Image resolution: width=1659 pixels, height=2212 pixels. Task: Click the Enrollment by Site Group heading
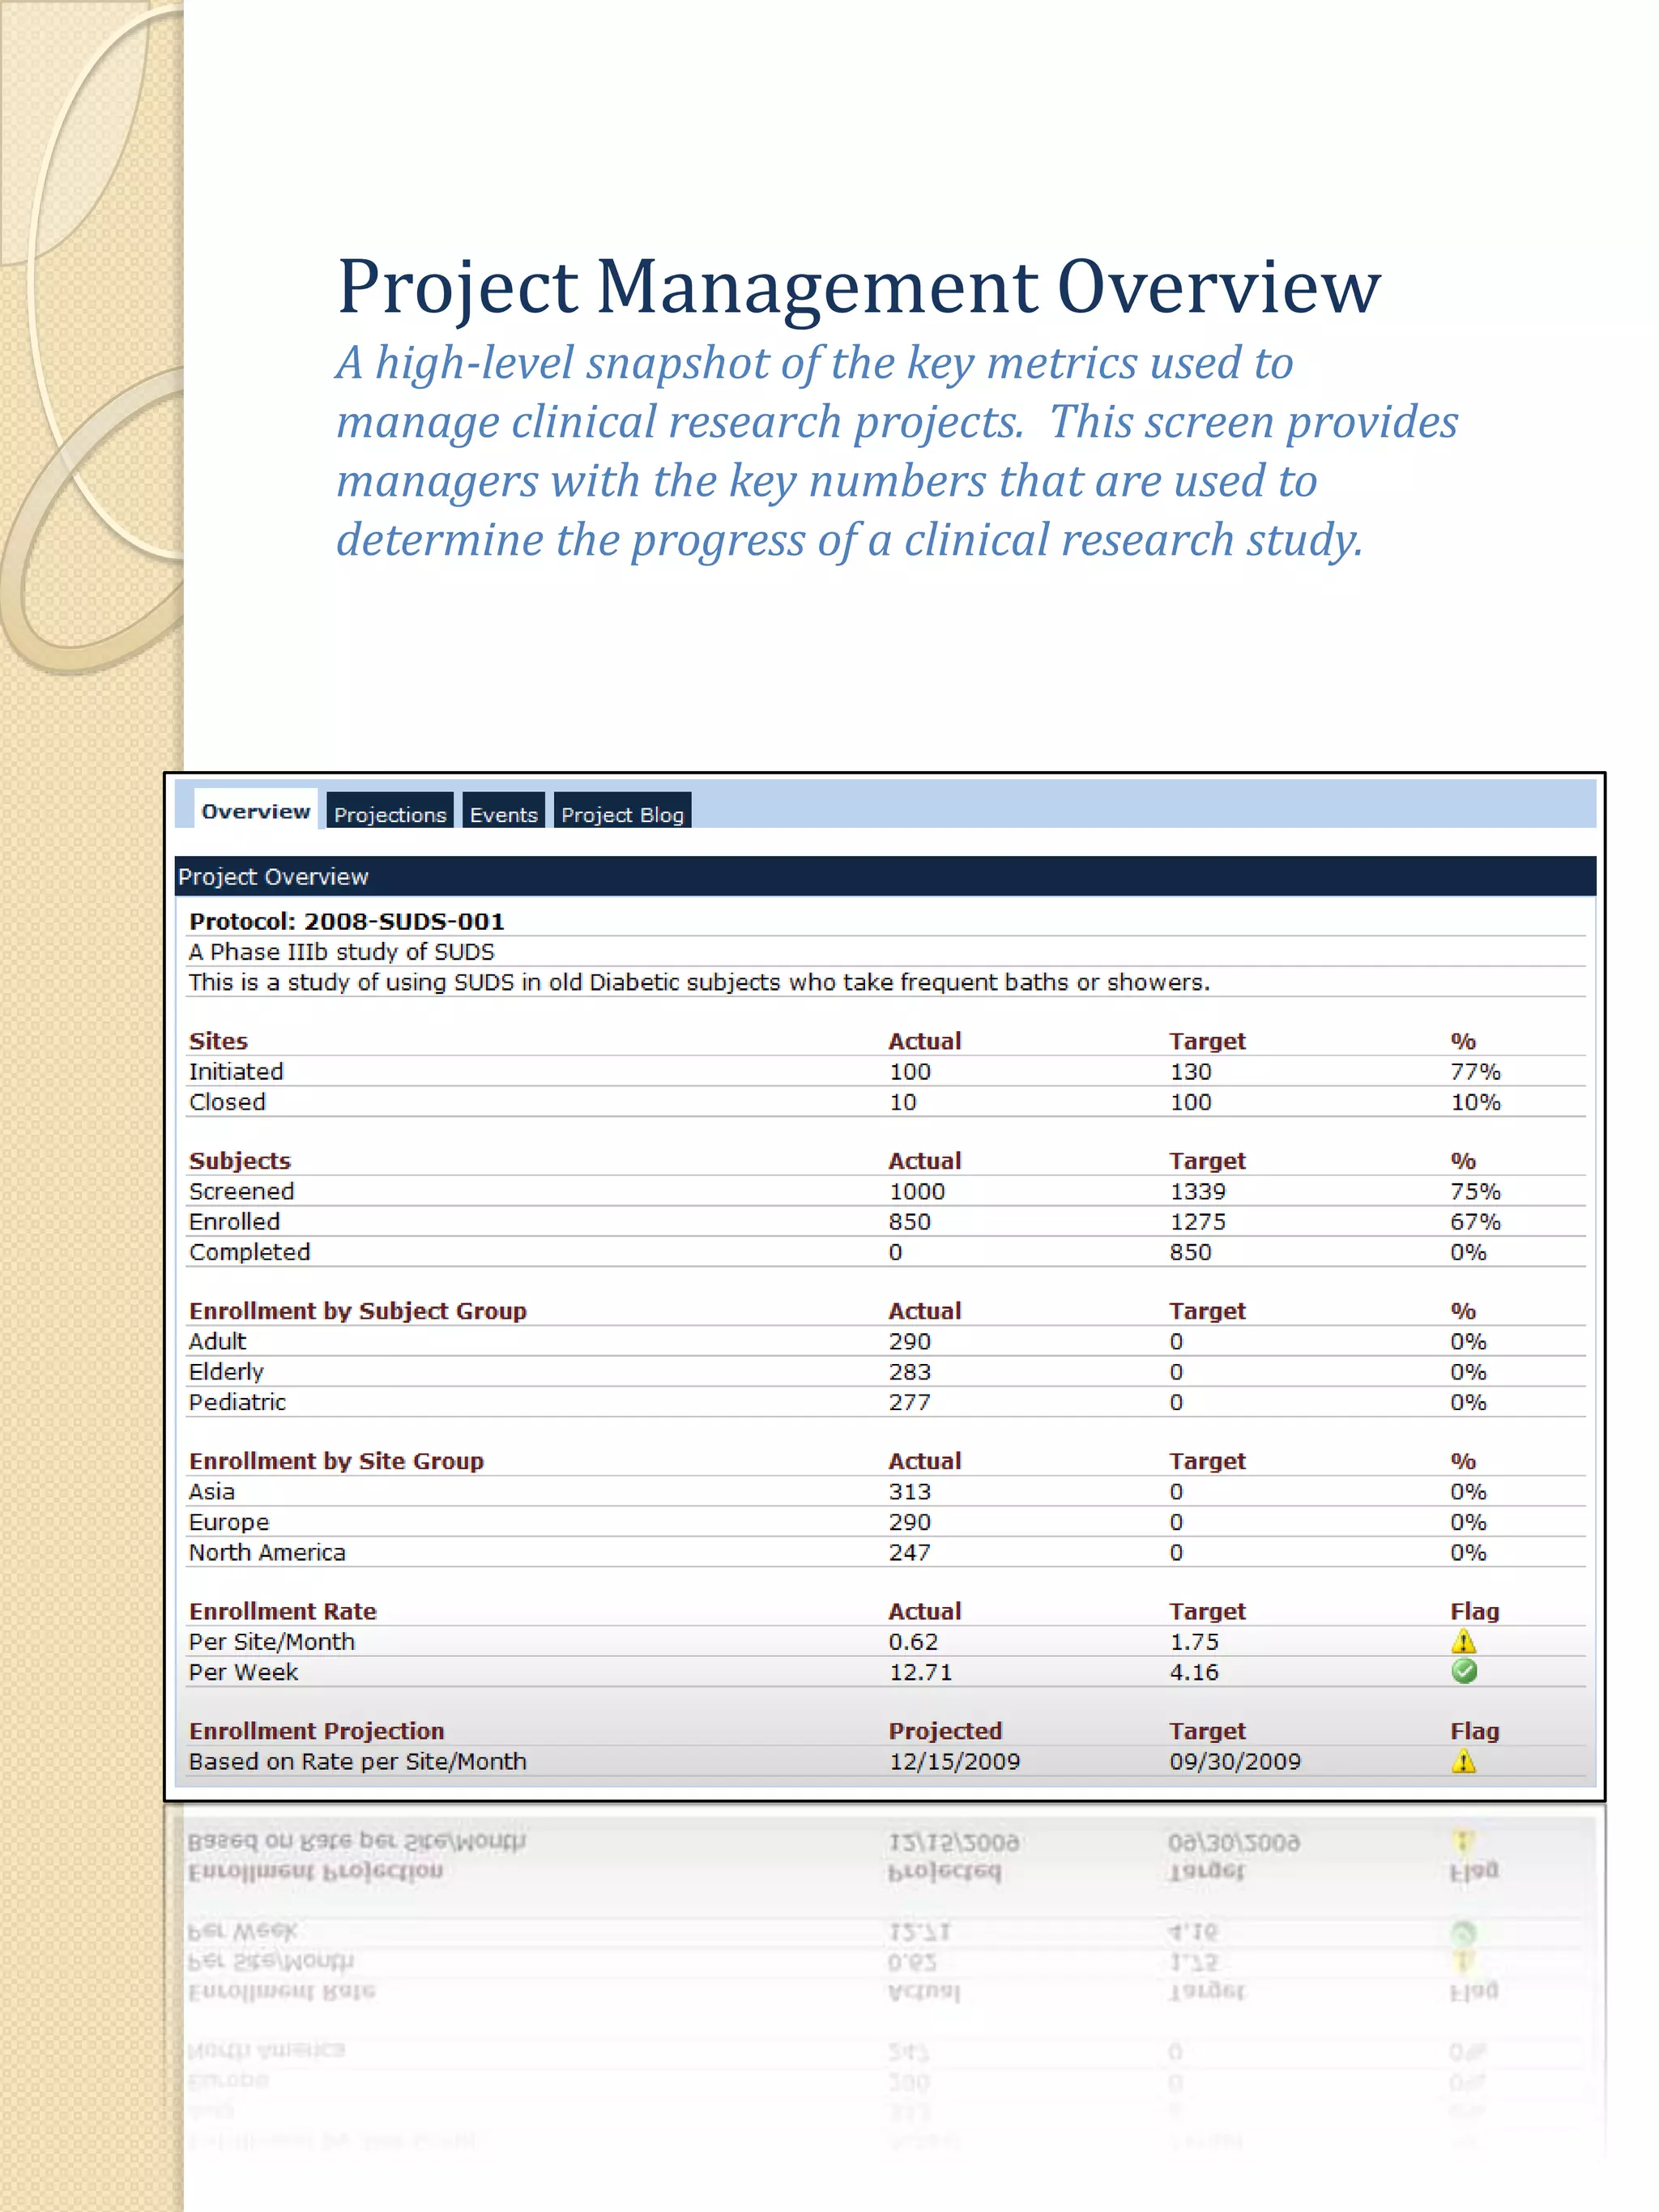[336, 1461]
